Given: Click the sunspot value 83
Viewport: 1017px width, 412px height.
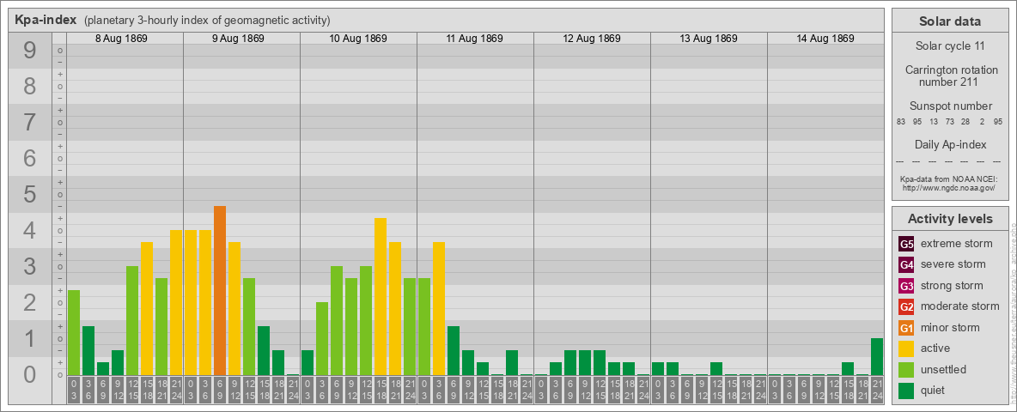Looking at the screenshot, I should point(901,122).
